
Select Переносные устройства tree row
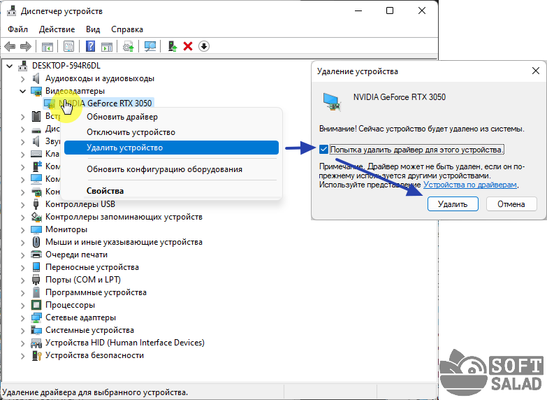pos(92,267)
